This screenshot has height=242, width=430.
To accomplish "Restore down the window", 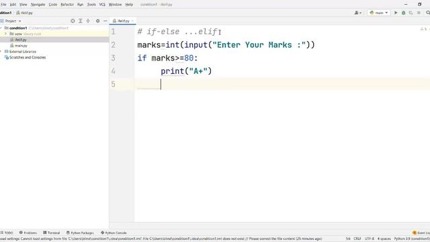I will click(419, 5).
